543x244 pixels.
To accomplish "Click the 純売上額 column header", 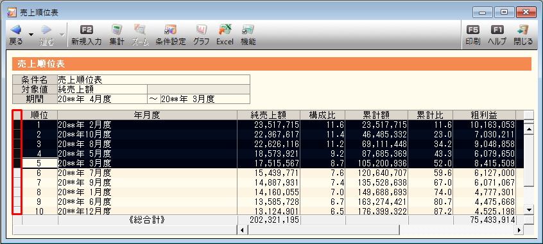I will [268, 115].
